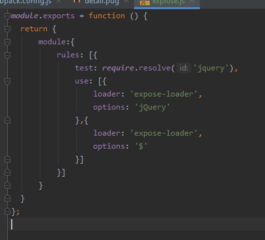Click the 'id:' parameter hint in require.resolve
Image resolution: width=265 pixels, height=240 pixels.
coord(184,68)
